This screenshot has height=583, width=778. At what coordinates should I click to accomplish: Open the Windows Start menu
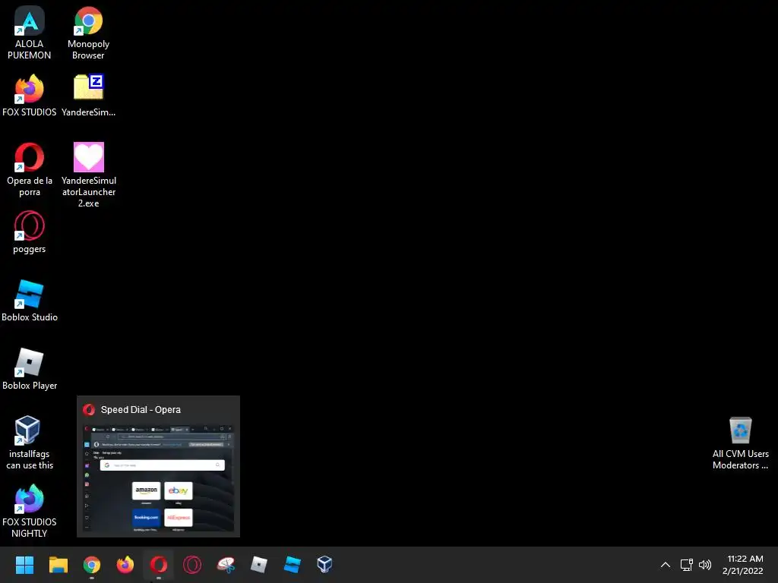(x=24, y=565)
